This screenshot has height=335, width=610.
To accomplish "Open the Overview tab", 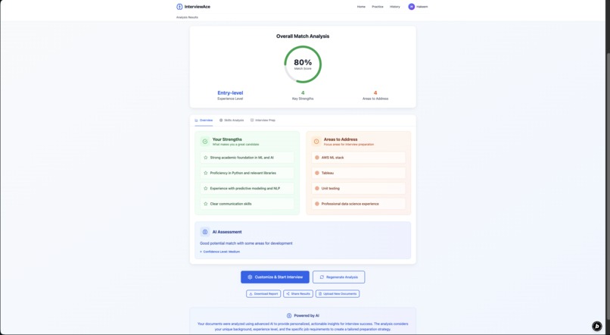I will click(204, 121).
